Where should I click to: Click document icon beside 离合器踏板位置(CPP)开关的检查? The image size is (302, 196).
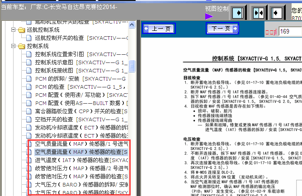tap(28, 111)
